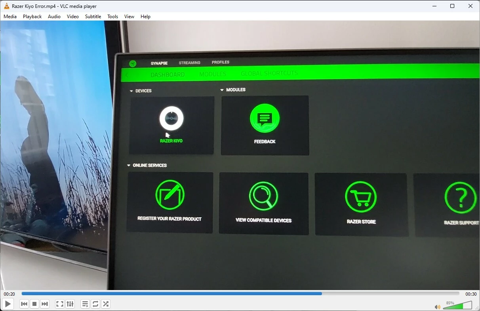Click the Razer logo in Synapse
This screenshot has height=311, width=480.
point(133,64)
